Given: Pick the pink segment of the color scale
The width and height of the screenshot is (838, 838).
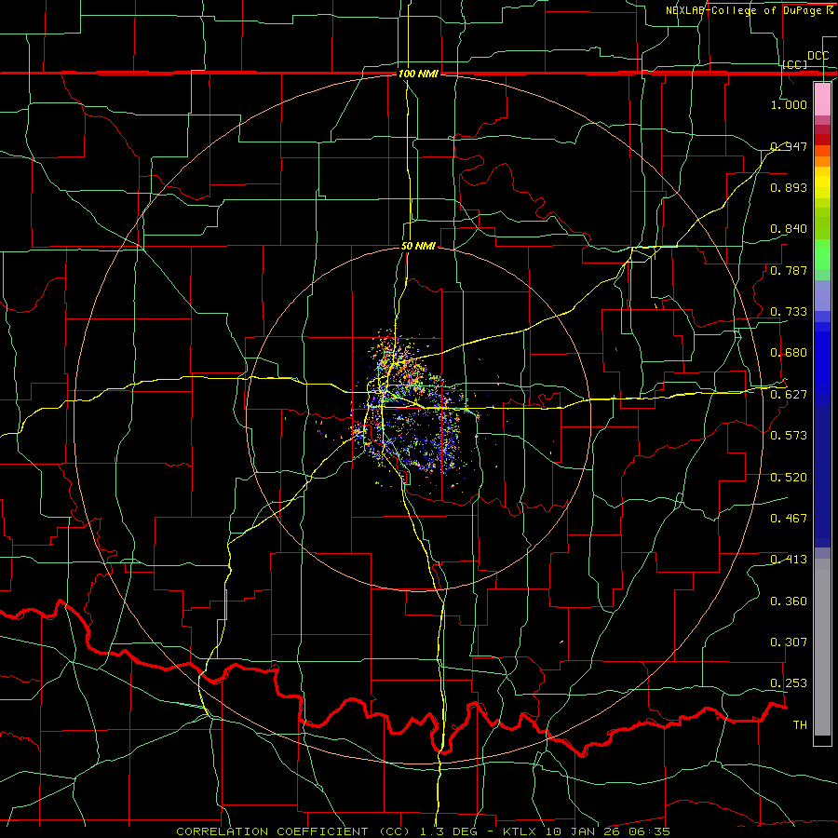Looking at the screenshot, I should (x=822, y=99).
